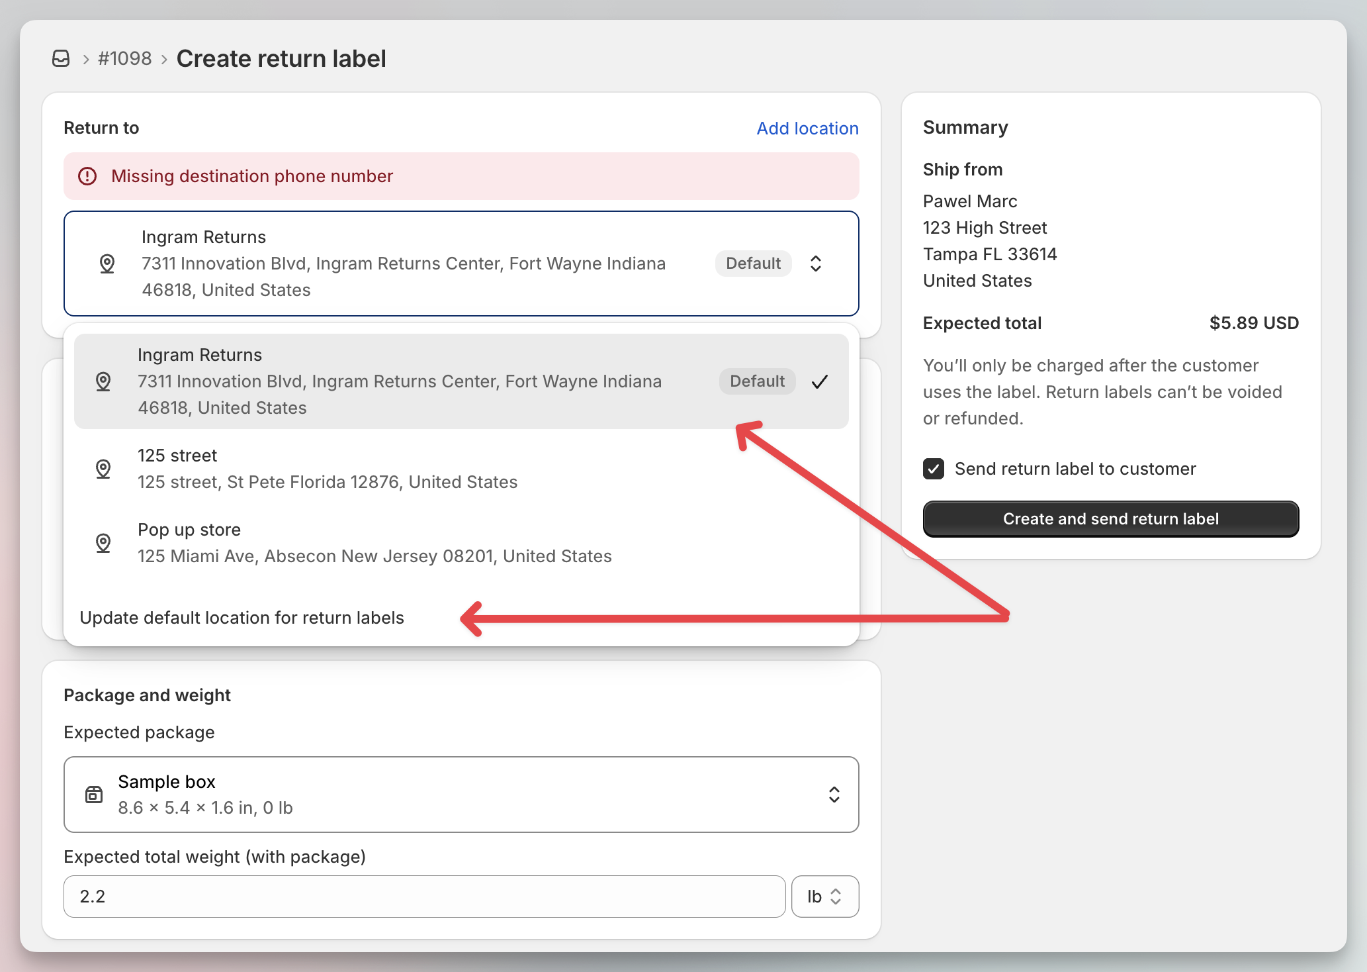1367x972 pixels.
Task: Click Update default location for return labels
Action: coord(242,618)
